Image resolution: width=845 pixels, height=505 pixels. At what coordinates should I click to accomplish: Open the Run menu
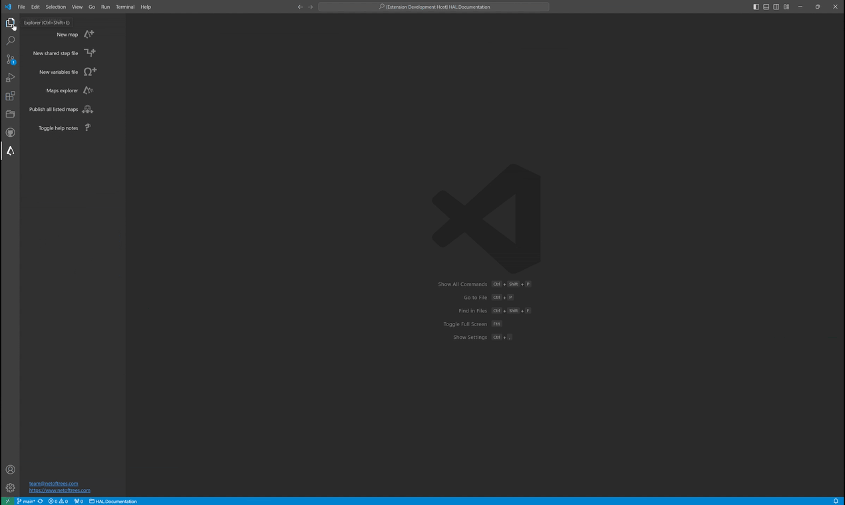pyautogui.click(x=105, y=7)
